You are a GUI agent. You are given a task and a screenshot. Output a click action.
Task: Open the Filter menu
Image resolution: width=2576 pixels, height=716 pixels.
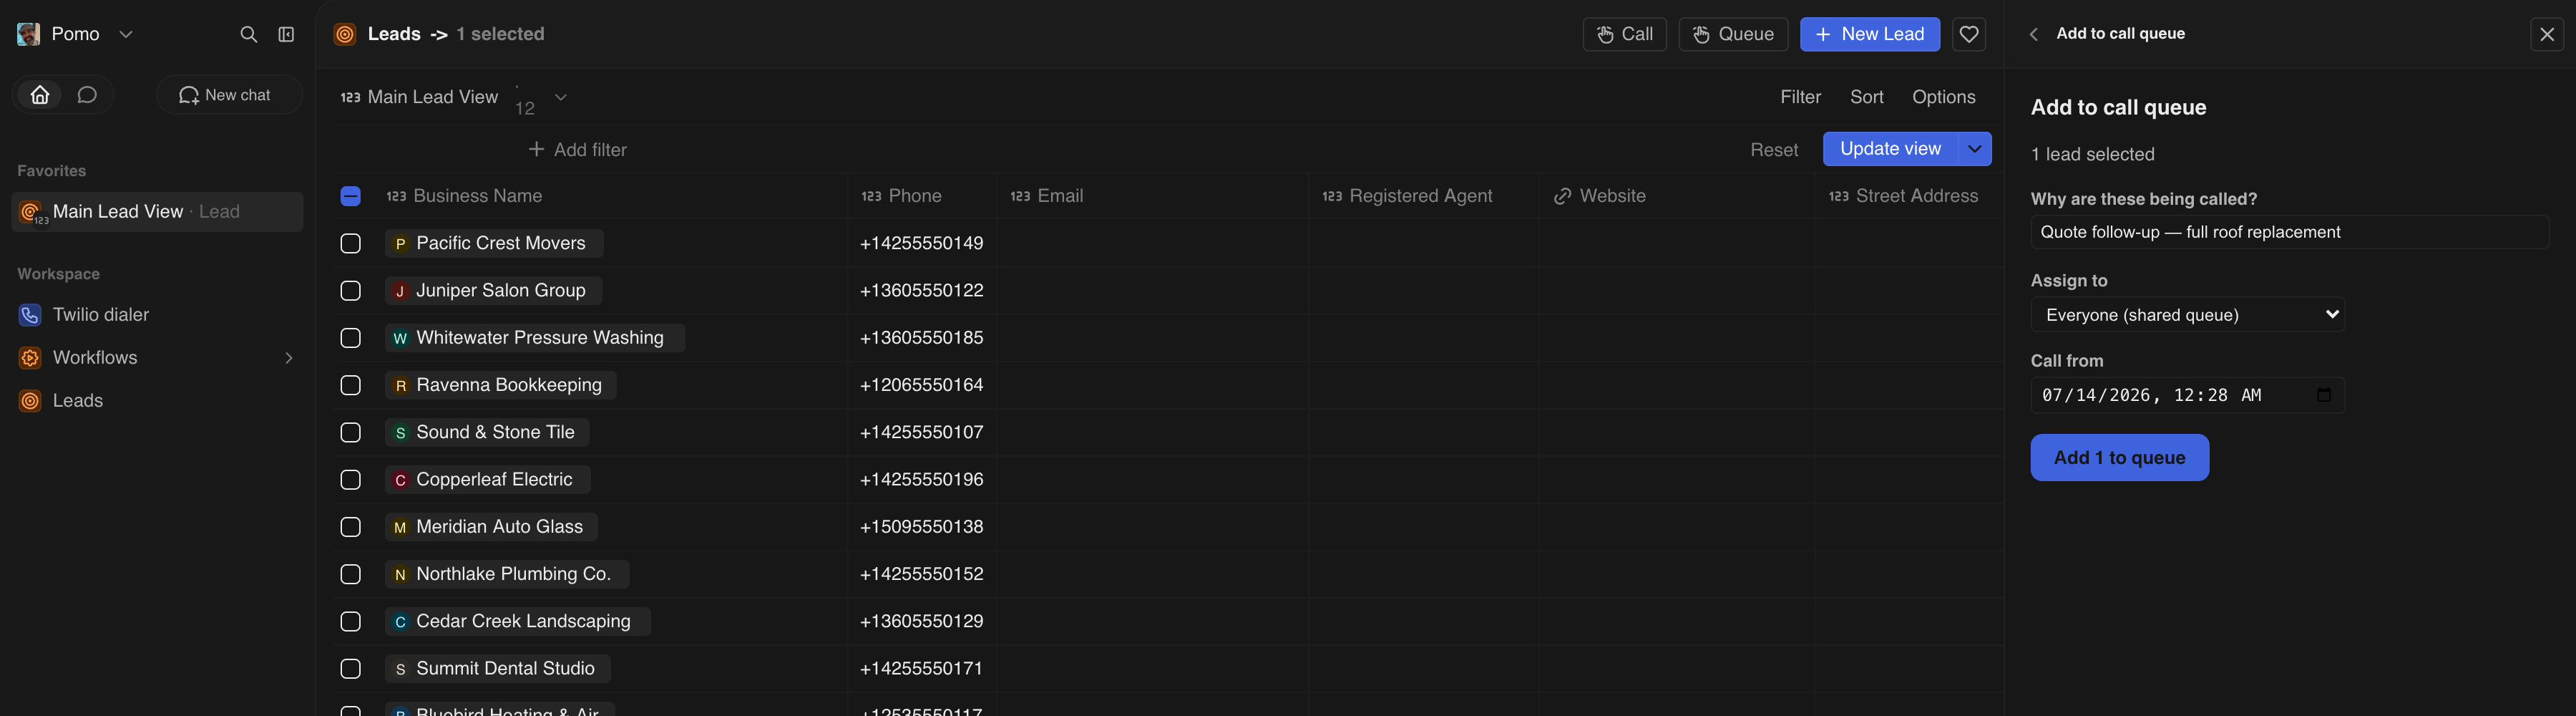[x=1800, y=97]
